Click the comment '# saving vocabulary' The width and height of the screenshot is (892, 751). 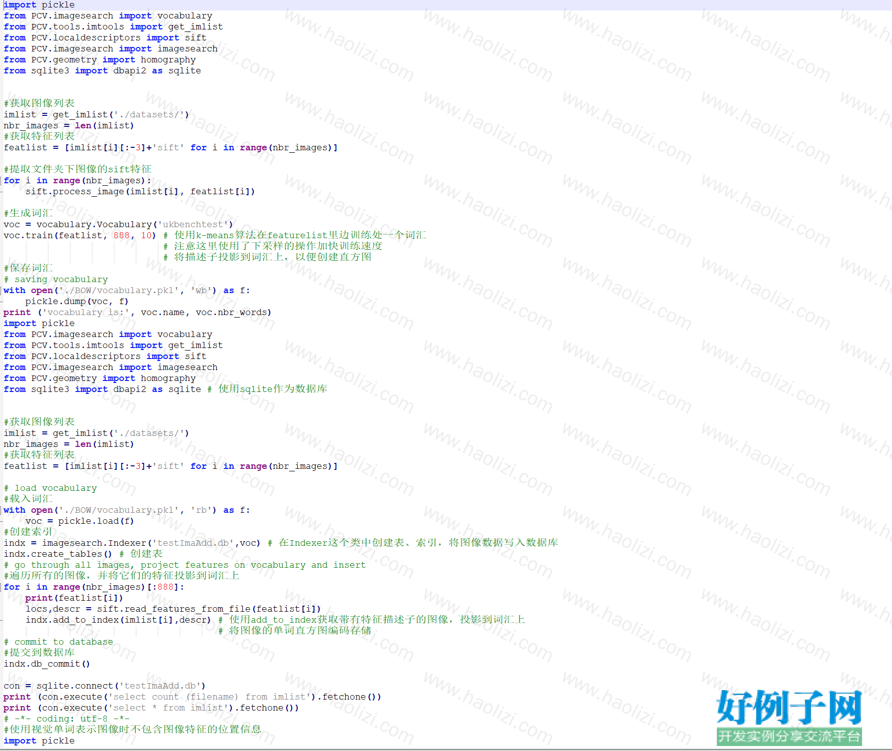pyautogui.click(x=55, y=279)
